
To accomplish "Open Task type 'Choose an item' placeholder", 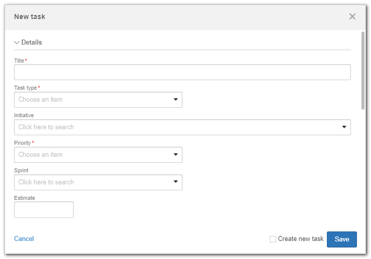I will coord(41,100).
